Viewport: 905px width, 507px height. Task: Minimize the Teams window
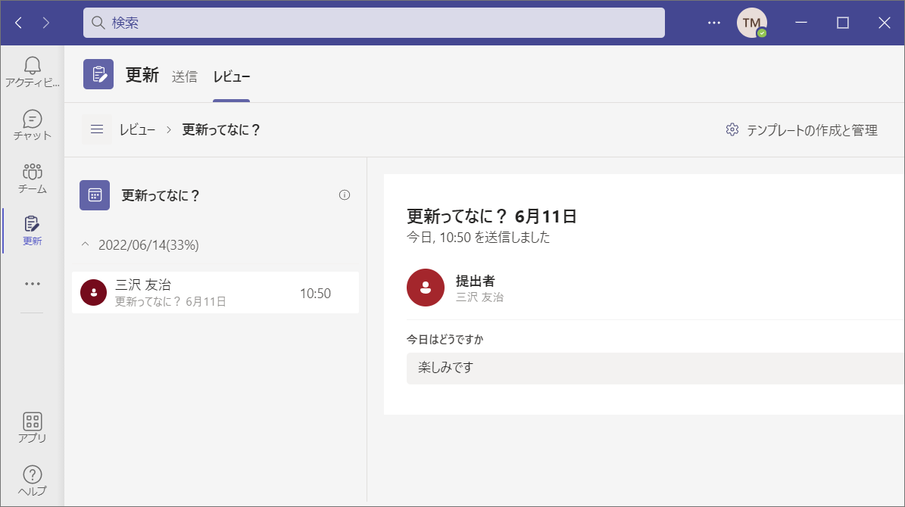[x=801, y=23]
